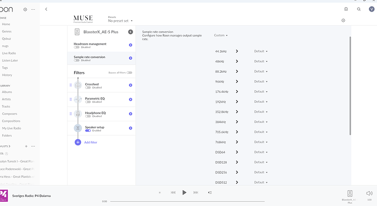Enable the Parametric EQ toggle

point(88,102)
